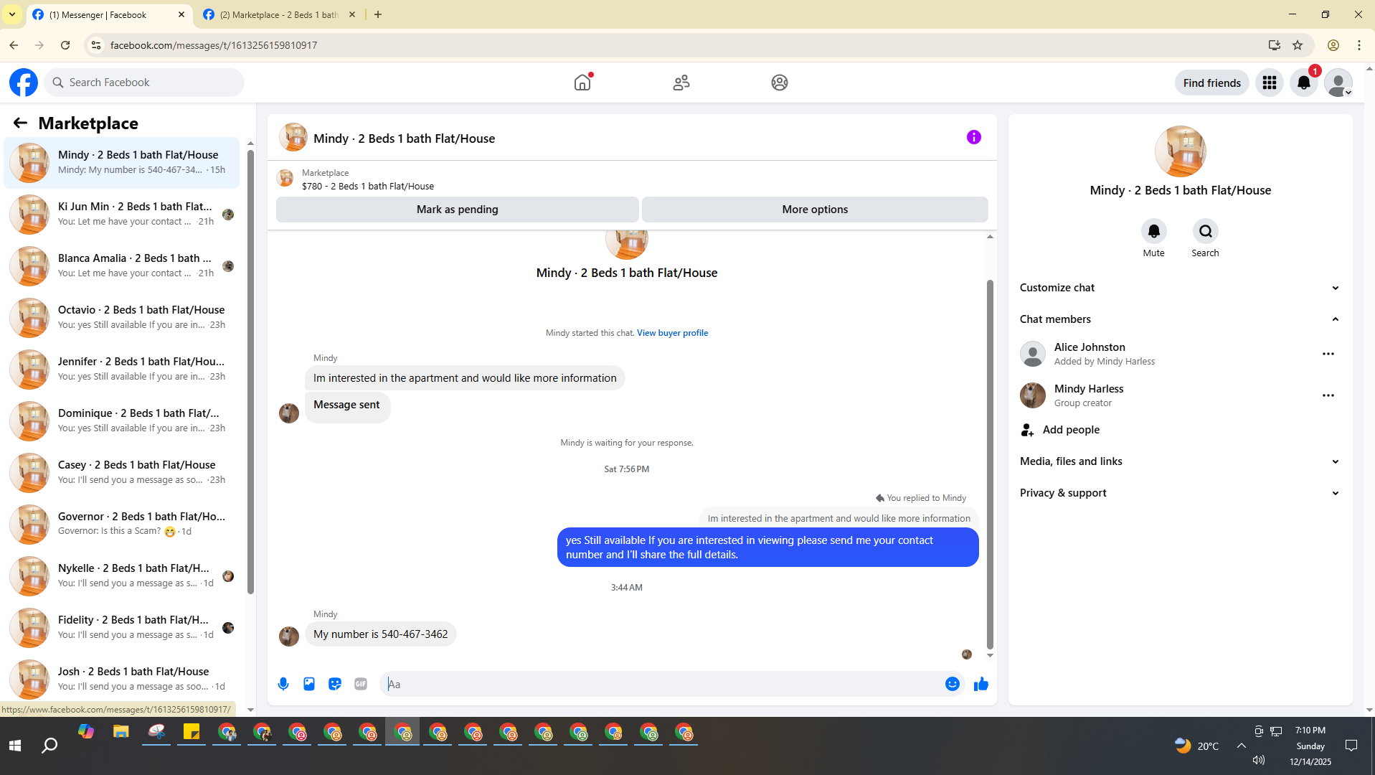Close the Marketplace browser tab
The image size is (1375, 775).
352,14
